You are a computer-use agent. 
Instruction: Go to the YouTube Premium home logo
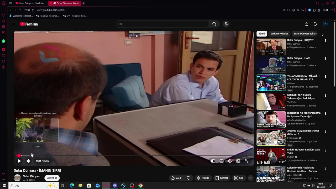click(29, 24)
